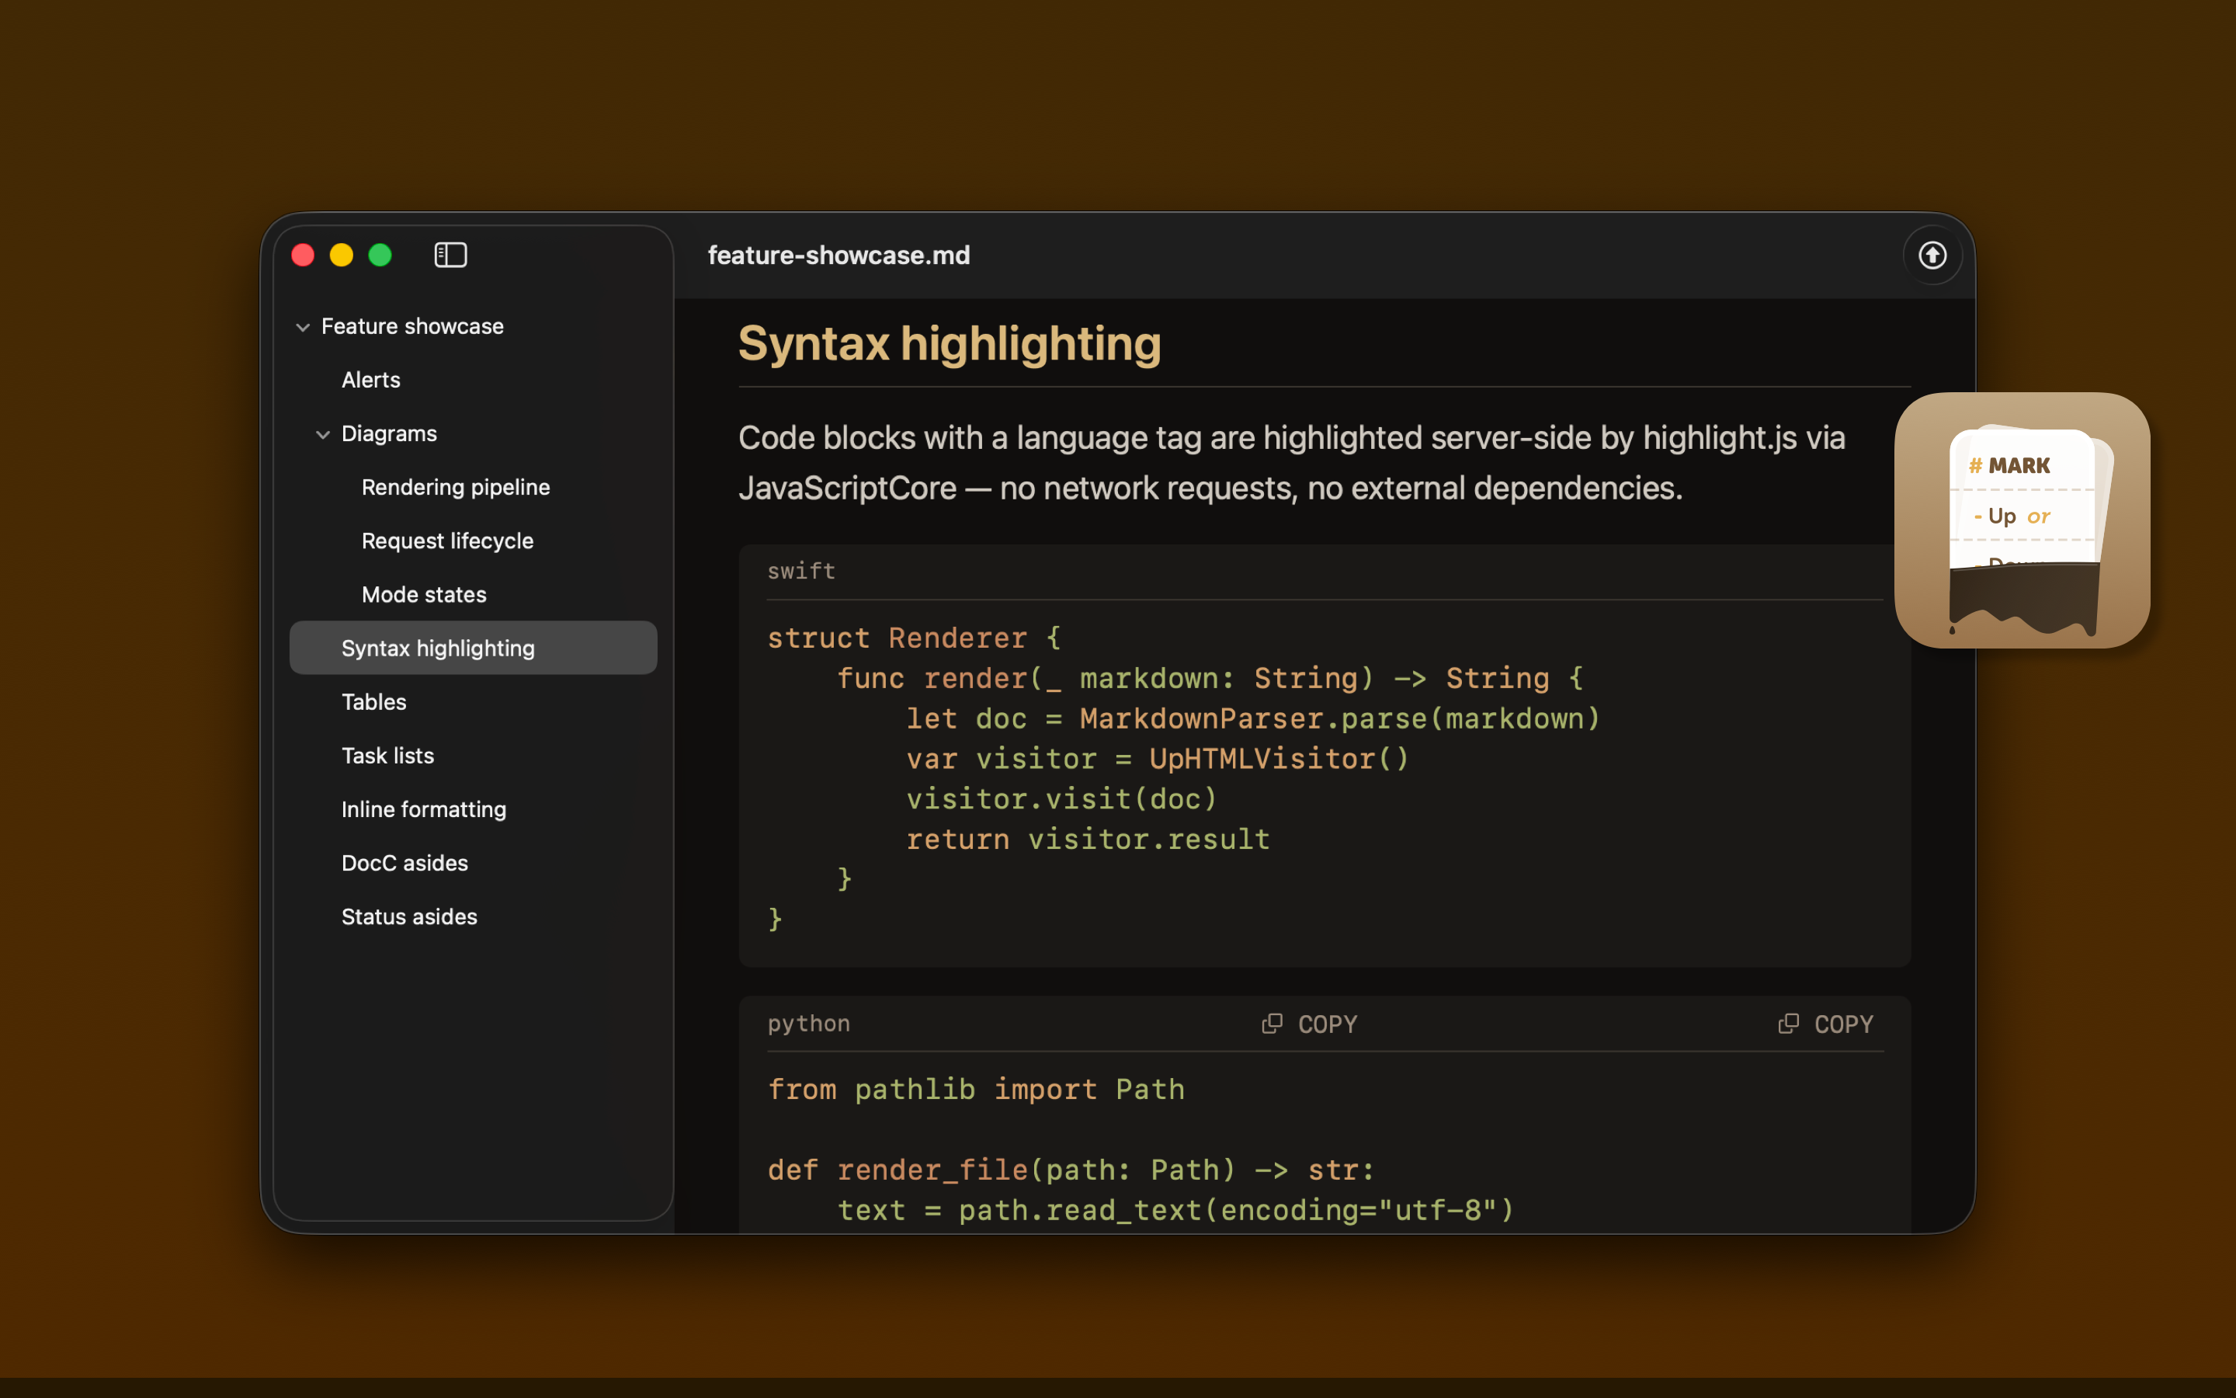Click the share arrow icon top right
Viewport: 2236px width, 1398px height.
click(x=1932, y=256)
